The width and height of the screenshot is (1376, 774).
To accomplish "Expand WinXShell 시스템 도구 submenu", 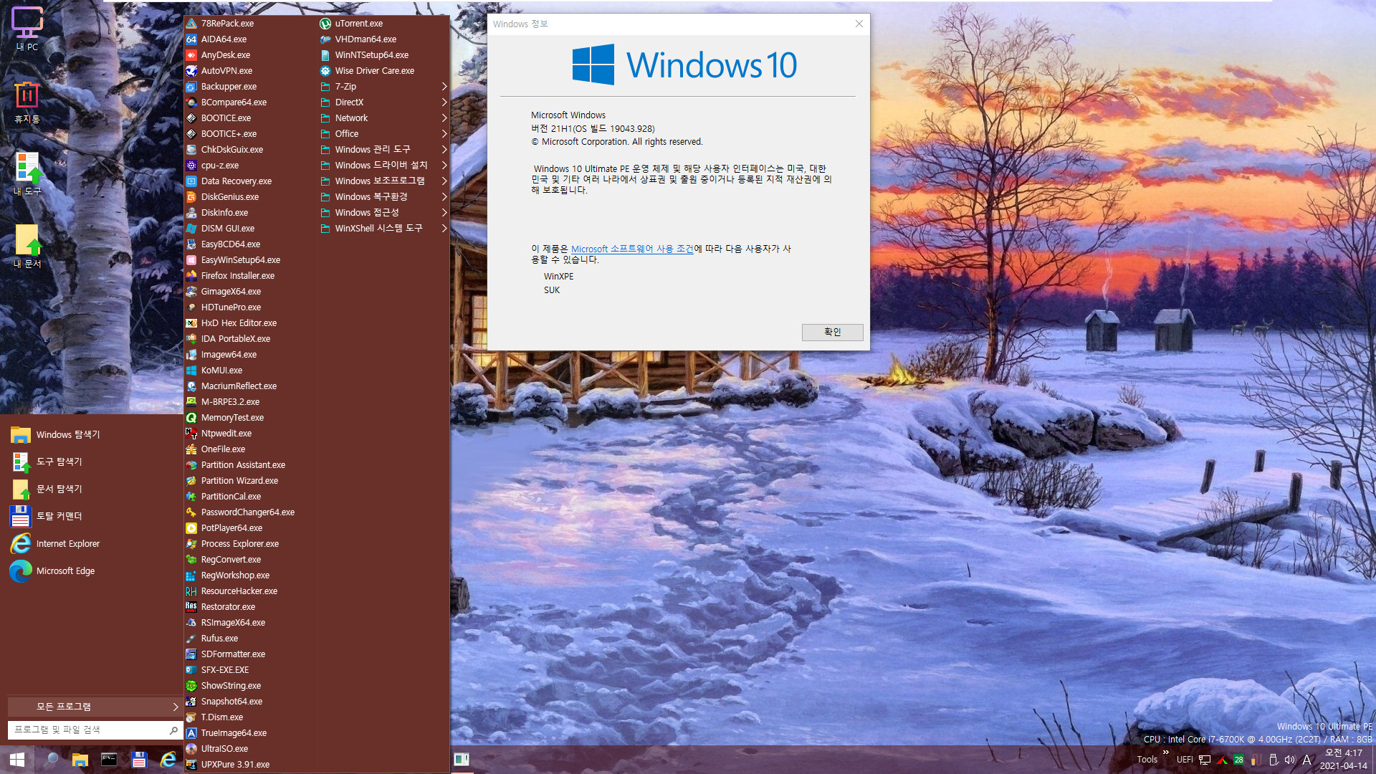I will [384, 229].
